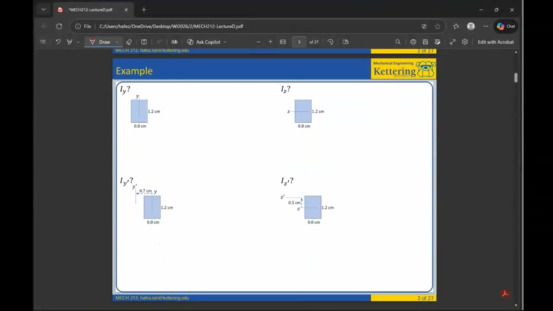
Task: Go back to previous page
Action: pos(44,26)
